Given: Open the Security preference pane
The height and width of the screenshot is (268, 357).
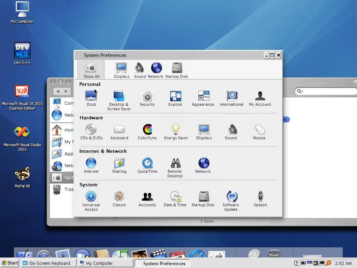Looking at the screenshot, I should [x=147, y=98].
